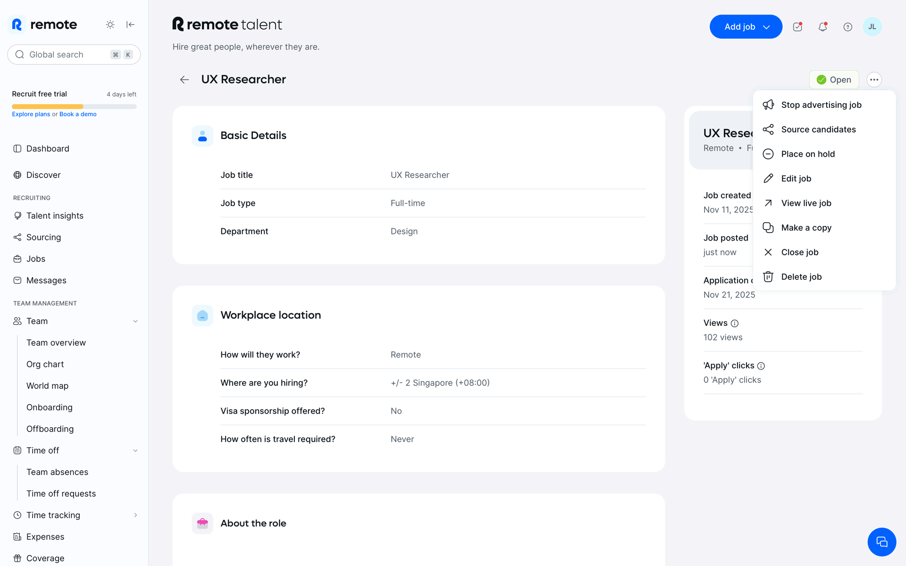This screenshot has height=566, width=906.
Task: Choose Close job
Action: (x=824, y=252)
